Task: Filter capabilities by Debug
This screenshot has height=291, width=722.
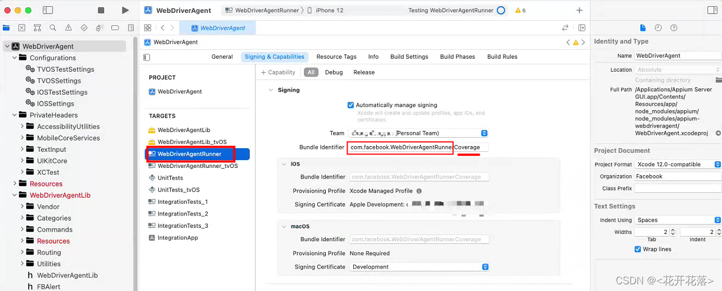Action: [x=334, y=72]
